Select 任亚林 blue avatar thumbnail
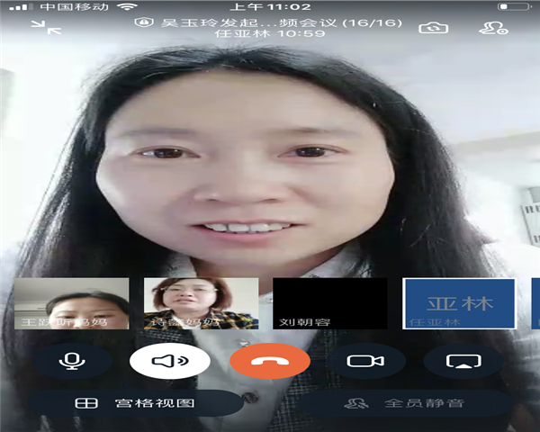540x432 pixels. [459, 303]
